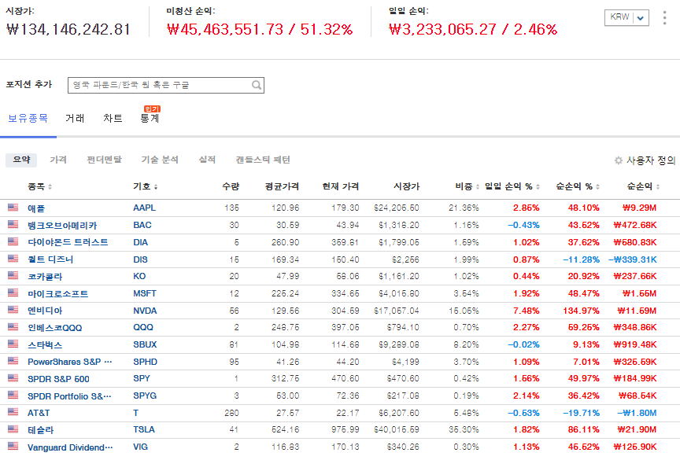Switch to the 거래 tab
This screenshot has width=680, height=460.
coord(75,118)
